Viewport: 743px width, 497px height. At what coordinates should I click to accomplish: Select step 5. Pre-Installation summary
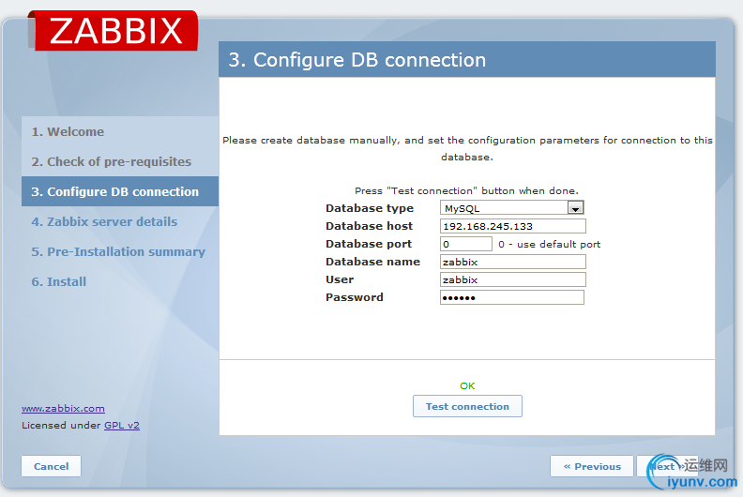click(x=118, y=251)
